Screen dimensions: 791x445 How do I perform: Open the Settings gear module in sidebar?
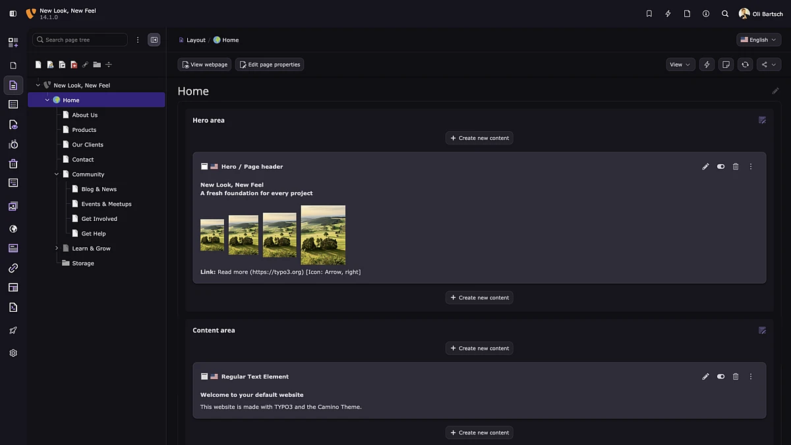tap(13, 353)
